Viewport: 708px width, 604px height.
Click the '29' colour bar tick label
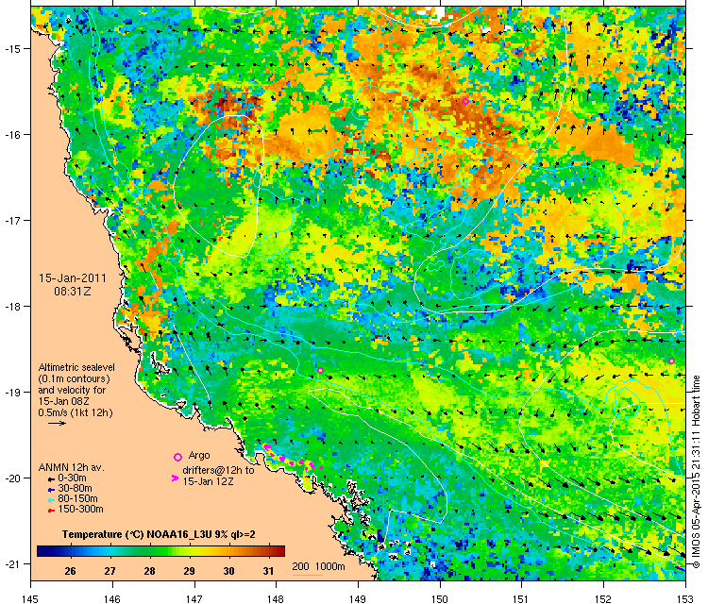coord(189,571)
